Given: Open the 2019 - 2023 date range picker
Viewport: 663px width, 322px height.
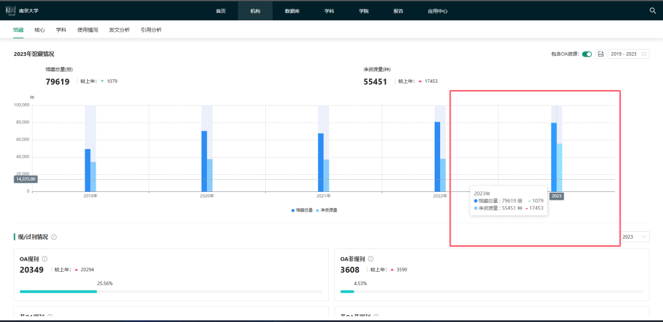Looking at the screenshot, I should (624, 54).
